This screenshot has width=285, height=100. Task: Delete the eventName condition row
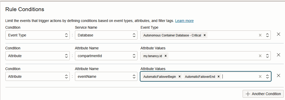[x=278, y=75]
